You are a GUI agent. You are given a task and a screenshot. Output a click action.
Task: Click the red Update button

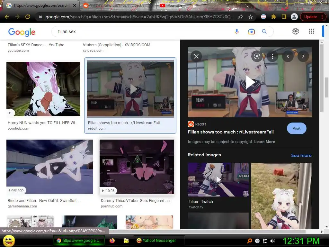tap(310, 17)
